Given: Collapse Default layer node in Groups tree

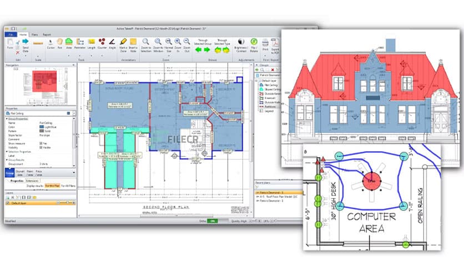Looking at the screenshot, I should click(x=257, y=81).
